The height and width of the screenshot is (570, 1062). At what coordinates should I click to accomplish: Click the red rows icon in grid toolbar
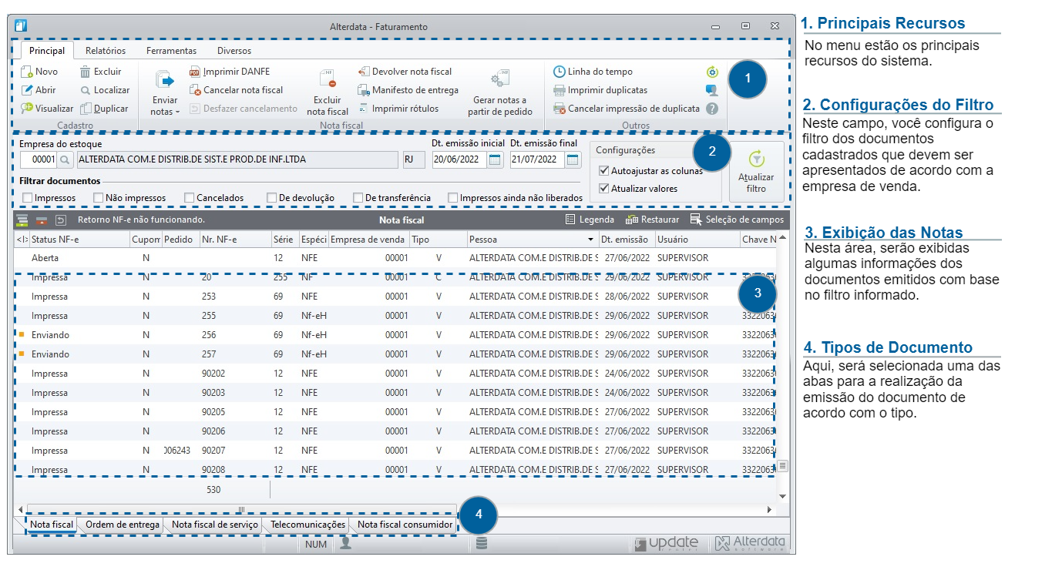click(42, 220)
